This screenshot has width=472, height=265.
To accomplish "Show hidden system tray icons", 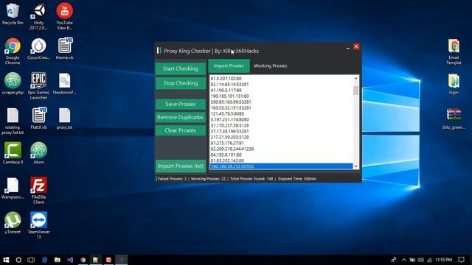I will point(404,260).
